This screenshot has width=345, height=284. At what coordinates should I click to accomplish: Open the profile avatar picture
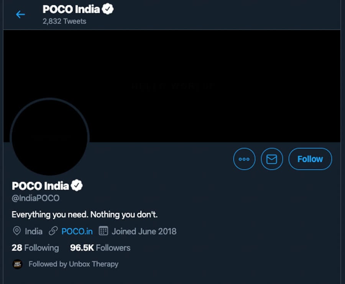coord(50,138)
